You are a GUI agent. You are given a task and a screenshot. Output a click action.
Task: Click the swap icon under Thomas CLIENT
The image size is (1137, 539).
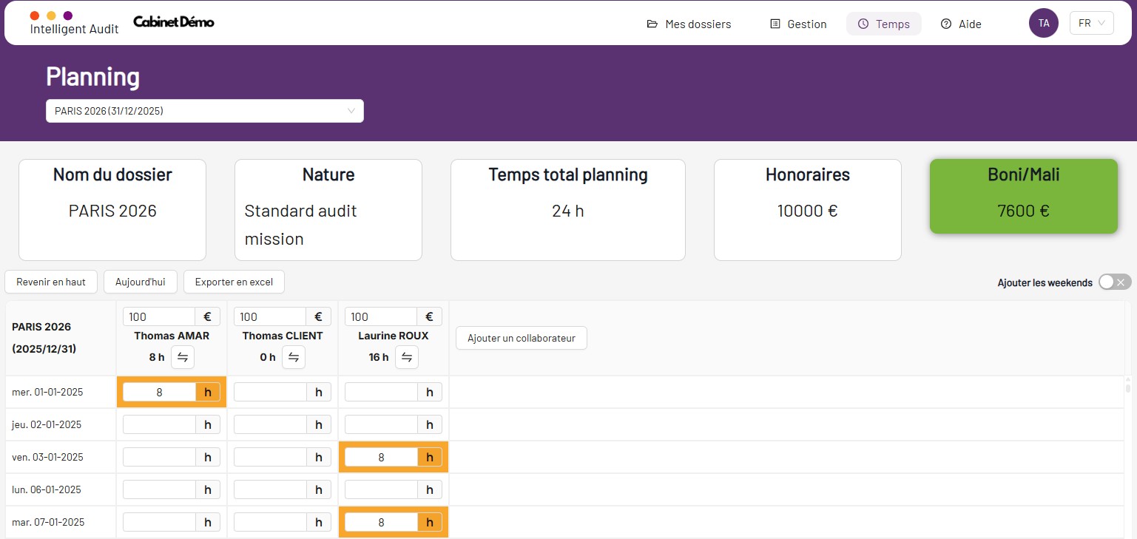[294, 357]
